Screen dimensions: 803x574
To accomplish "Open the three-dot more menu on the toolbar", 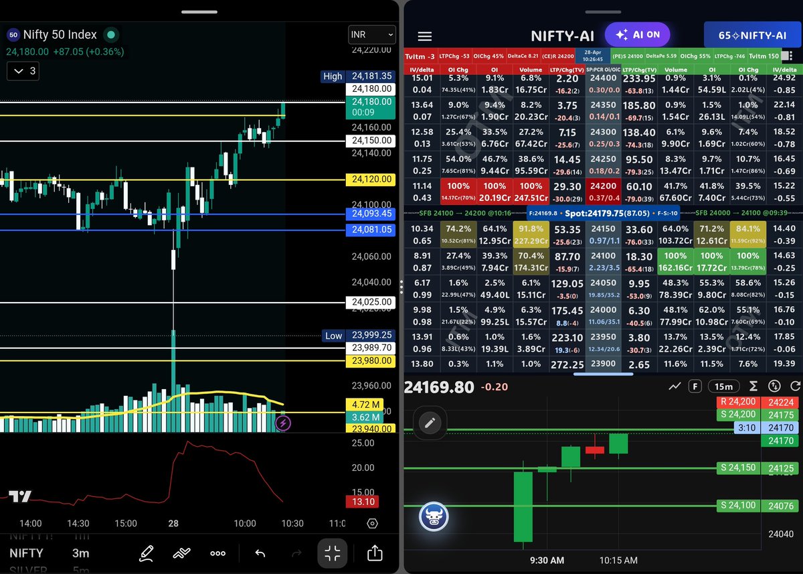I will click(217, 553).
